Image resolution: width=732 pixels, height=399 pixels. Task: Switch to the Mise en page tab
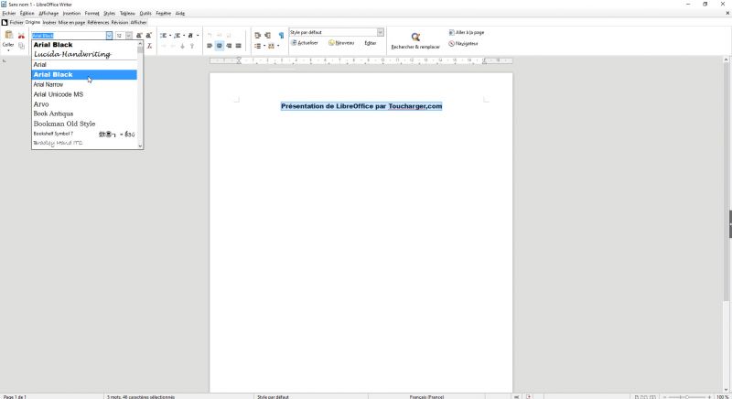[x=71, y=22]
